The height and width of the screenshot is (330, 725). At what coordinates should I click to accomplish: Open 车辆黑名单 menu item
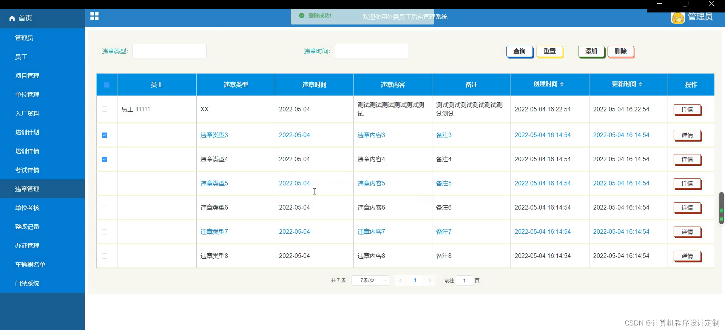42,264
